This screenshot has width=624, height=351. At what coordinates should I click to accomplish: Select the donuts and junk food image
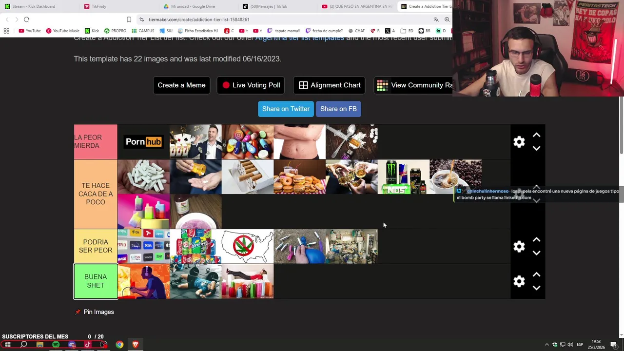pyautogui.click(x=299, y=177)
